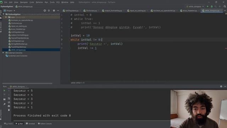
Task: Clear Run console with trash icon
Action: (9, 110)
